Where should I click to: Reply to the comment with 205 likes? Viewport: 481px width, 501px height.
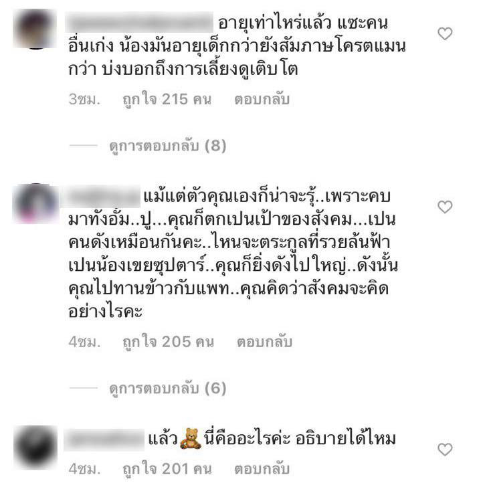264,342
